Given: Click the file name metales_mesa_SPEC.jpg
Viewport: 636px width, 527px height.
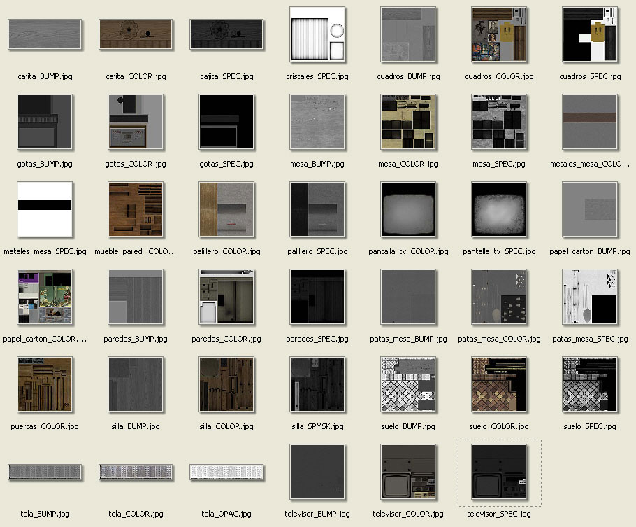Looking at the screenshot, I should (45, 251).
